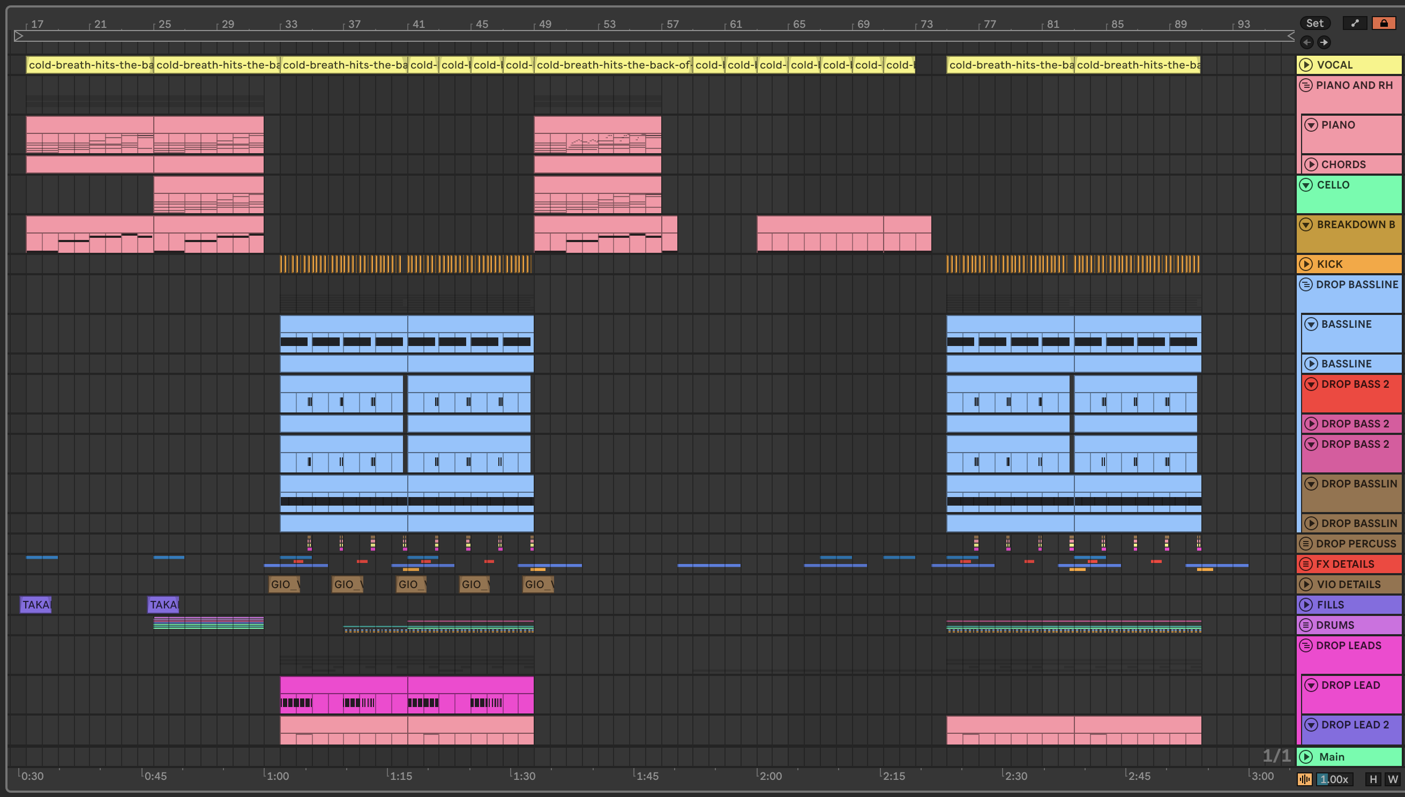Select the vocal clip starting at bar 33
The height and width of the screenshot is (797, 1405).
(x=344, y=65)
